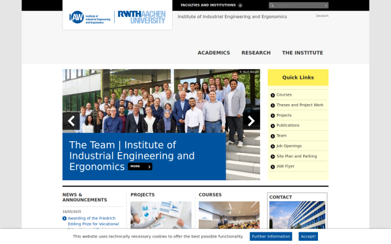The height and width of the screenshot is (244, 391).
Task: Open Faculties and Institutions menu label
Action: pyautogui.click(x=208, y=5)
